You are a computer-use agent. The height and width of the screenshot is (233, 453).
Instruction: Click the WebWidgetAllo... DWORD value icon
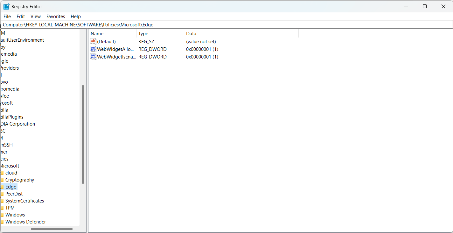click(93, 49)
